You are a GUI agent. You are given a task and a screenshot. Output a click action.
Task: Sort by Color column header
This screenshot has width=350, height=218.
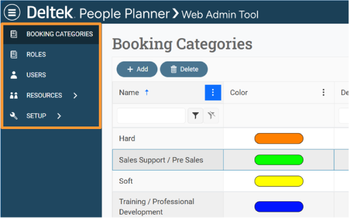tap(239, 92)
